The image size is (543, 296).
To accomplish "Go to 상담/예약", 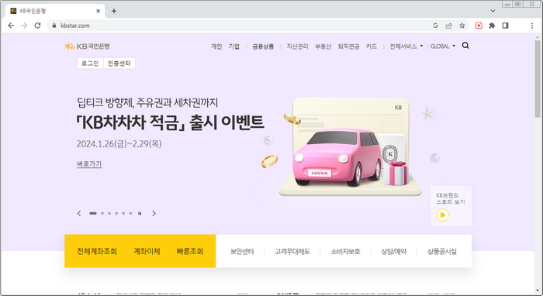I will pyautogui.click(x=394, y=252).
